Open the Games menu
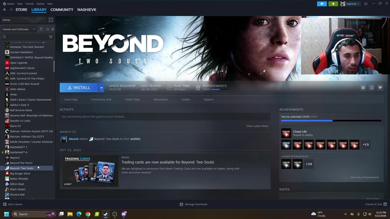 coord(40,4)
